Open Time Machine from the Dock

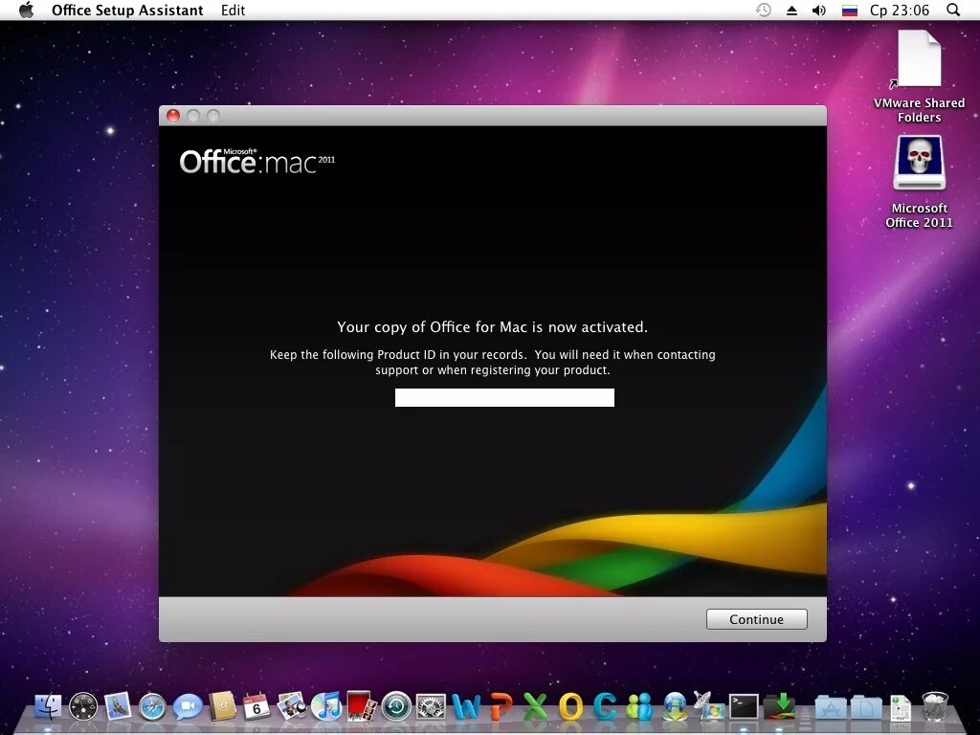[x=396, y=707]
